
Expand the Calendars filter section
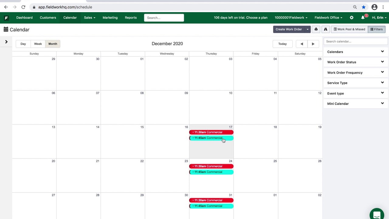click(x=356, y=52)
